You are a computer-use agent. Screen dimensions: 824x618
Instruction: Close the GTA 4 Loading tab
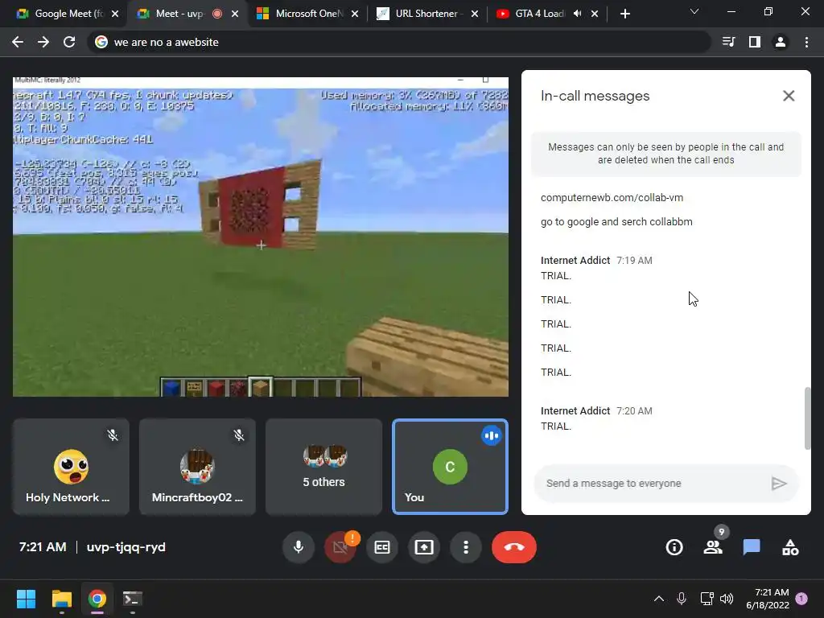(595, 14)
